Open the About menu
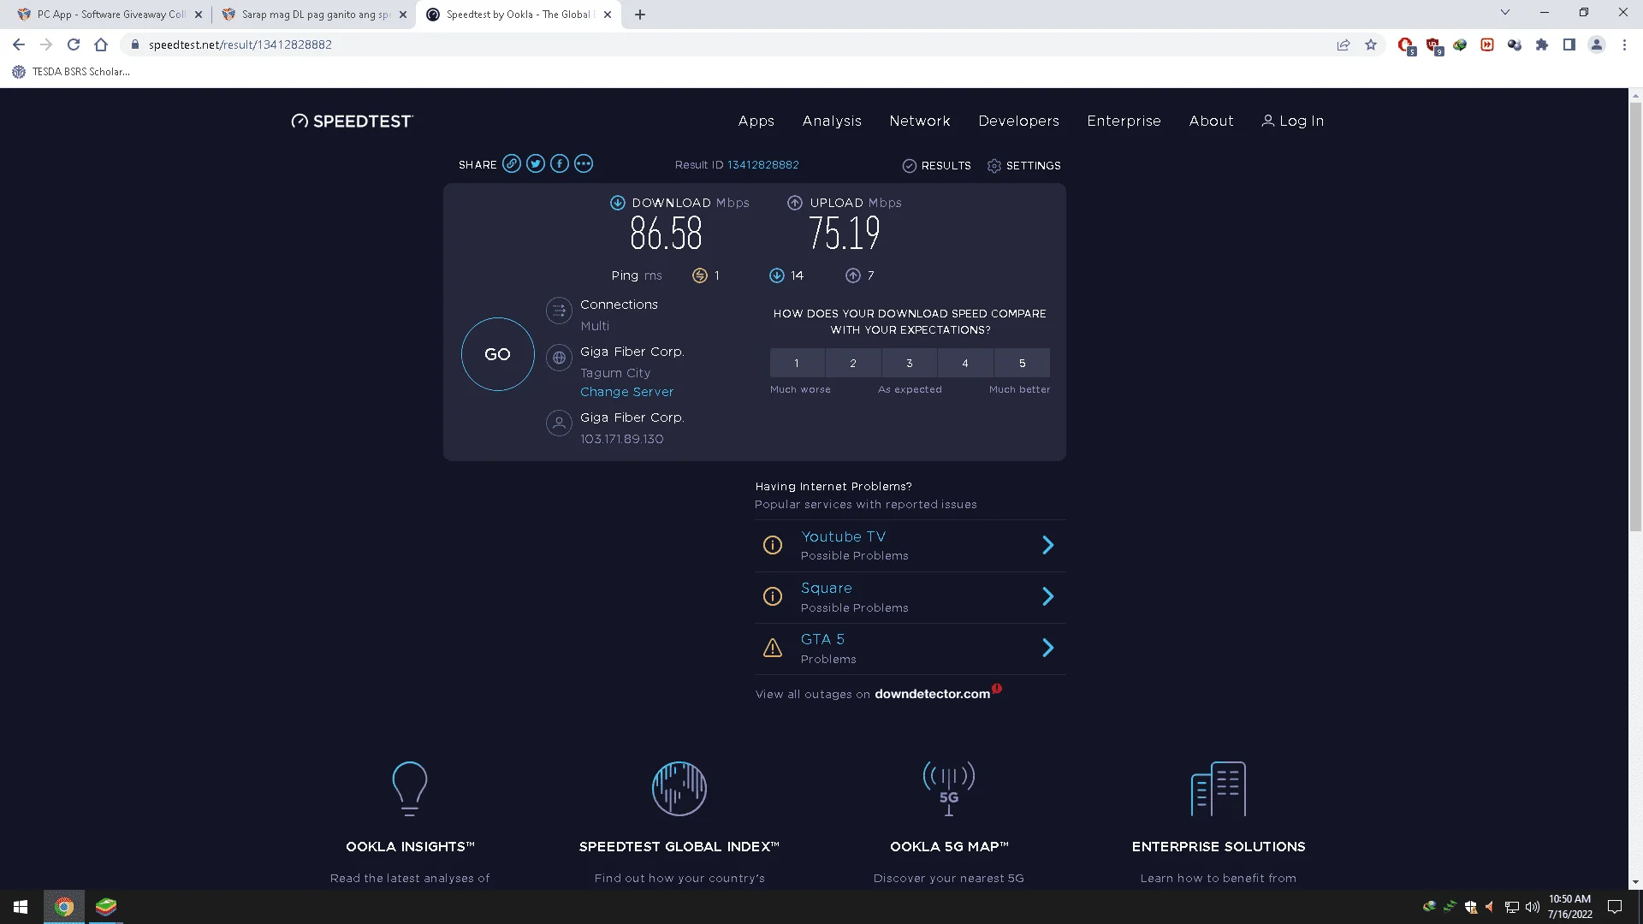The width and height of the screenshot is (1643, 924). coord(1212,121)
